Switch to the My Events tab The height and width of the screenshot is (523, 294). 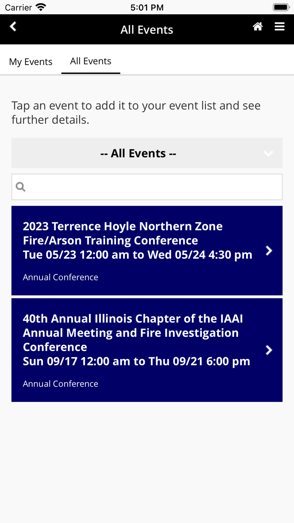pos(31,61)
